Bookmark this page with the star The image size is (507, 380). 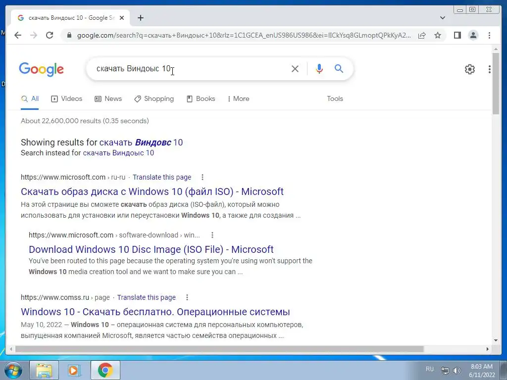point(438,35)
